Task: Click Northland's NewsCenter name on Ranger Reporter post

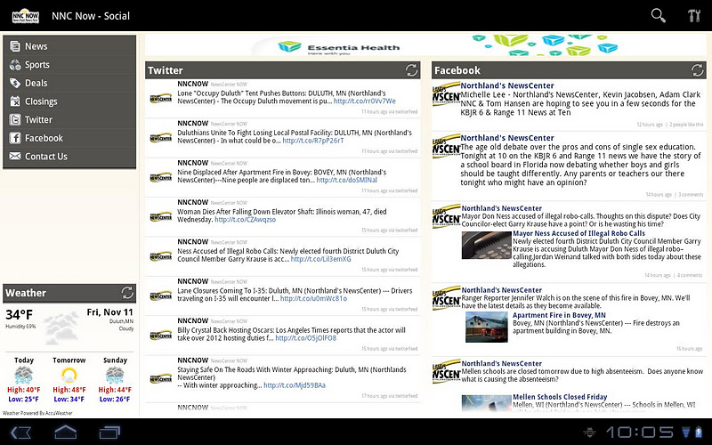Action: (x=502, y=290)
